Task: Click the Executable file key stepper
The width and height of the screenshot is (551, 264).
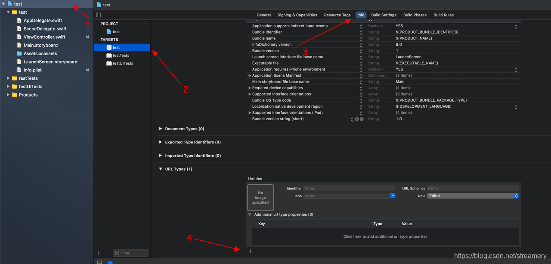Action: click(361, 63)
